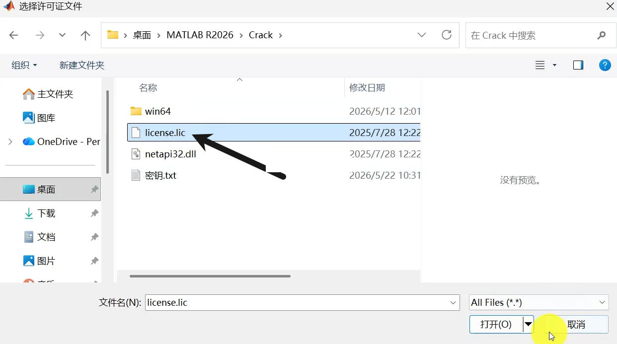
Task: Click the MATLAB R2026 breadcrumb segment
Action: tap(200, 35)
